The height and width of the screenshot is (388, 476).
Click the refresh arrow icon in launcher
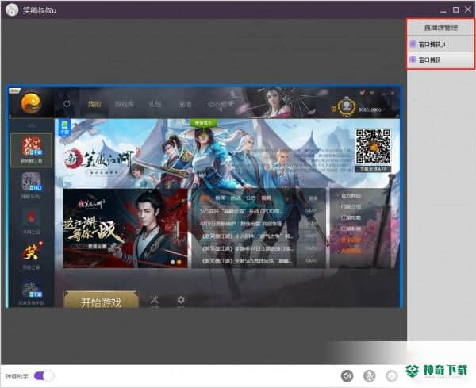pyautogui.click(x=67, y=104)
